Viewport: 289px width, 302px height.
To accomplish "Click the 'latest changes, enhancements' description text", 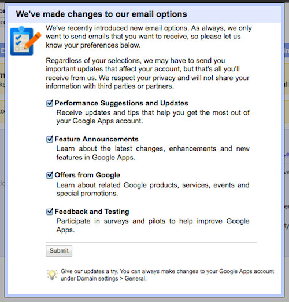I will [x=153, y=153].
